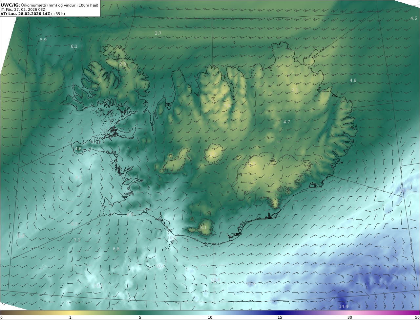Click the '1' tick label on the color scale
Image resolution: width=420 pixels, height=320 pixels.
coord(70,317)
